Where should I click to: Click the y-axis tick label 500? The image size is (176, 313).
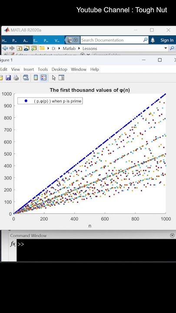tap(7, 154)
